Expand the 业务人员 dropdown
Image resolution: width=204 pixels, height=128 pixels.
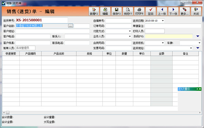point(130,37)
